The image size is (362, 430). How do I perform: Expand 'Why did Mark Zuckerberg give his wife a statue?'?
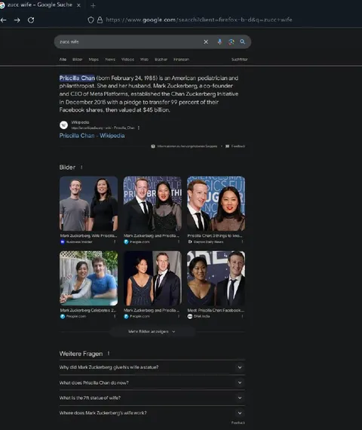152,367
